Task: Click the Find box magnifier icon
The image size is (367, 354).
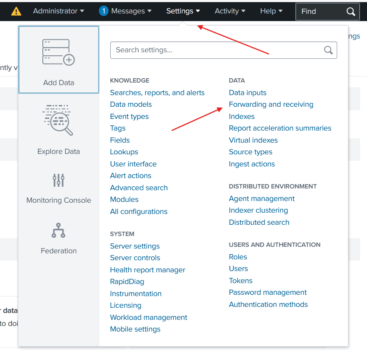Action: coord(351,12)
